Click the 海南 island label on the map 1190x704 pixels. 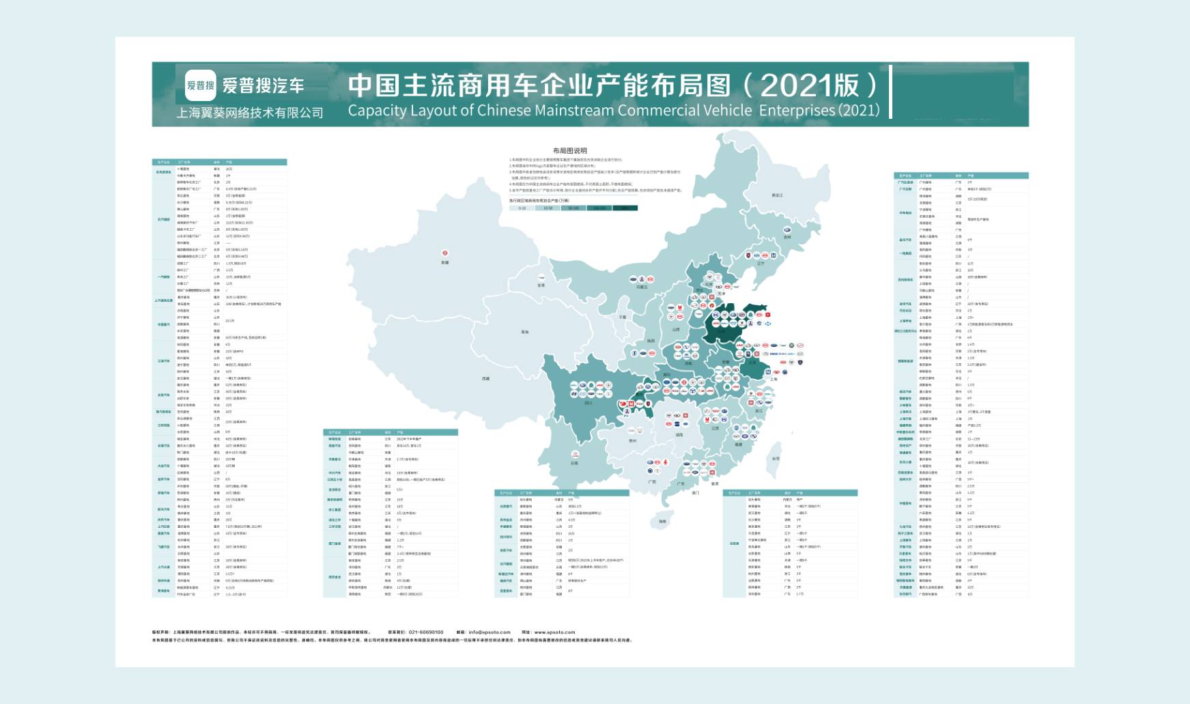click(x=662, y=522)
